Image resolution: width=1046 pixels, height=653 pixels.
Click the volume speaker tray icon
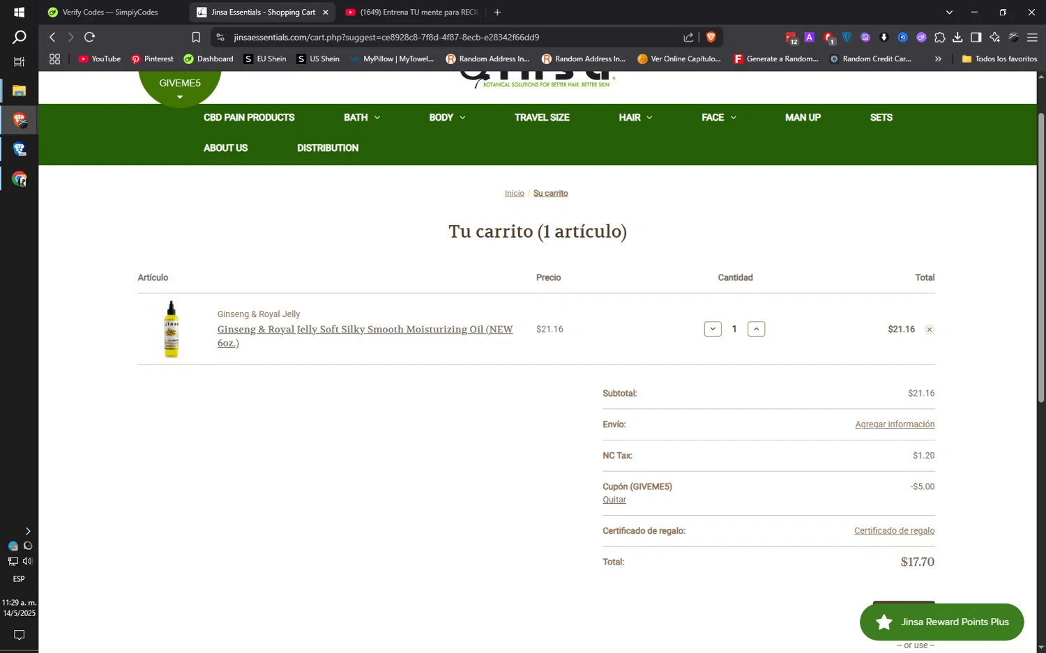tap(27, 561)
